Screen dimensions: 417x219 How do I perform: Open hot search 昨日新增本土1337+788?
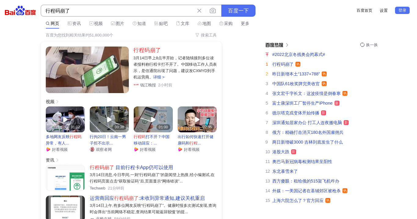coord(296,74)
